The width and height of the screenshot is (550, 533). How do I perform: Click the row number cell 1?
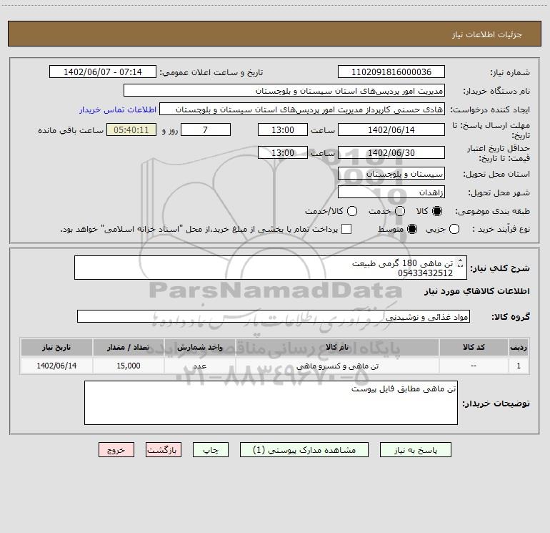coord(519,366)
